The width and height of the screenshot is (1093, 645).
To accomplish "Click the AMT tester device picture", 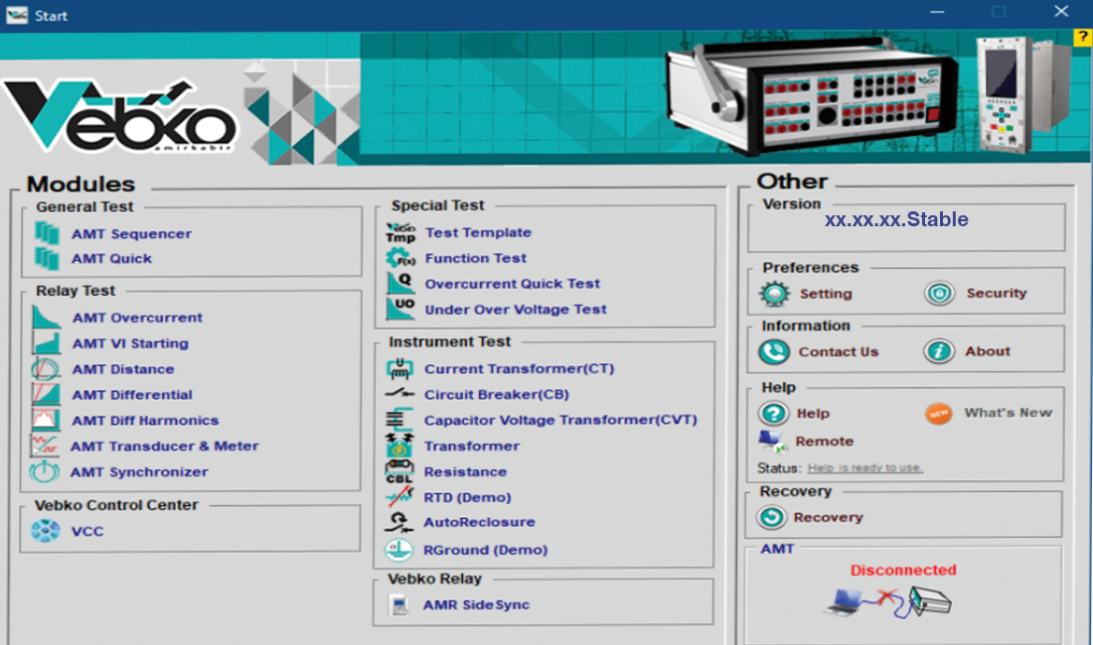I will [812, 94].
